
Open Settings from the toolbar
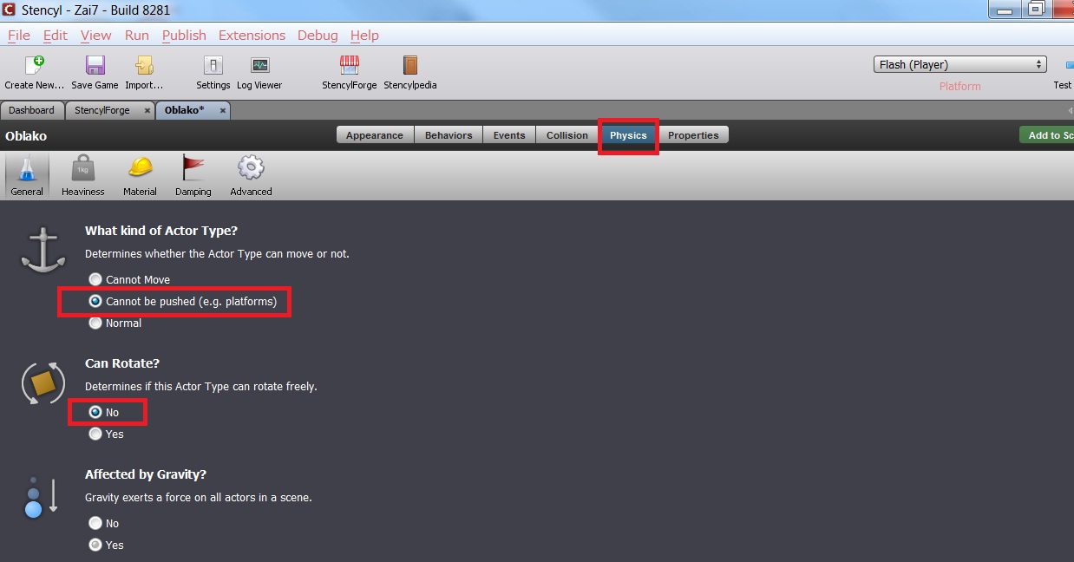[213, 65]
